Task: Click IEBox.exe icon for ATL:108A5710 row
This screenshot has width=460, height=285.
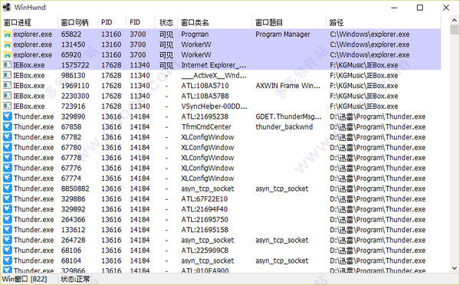Action: (x=8, y=86)
